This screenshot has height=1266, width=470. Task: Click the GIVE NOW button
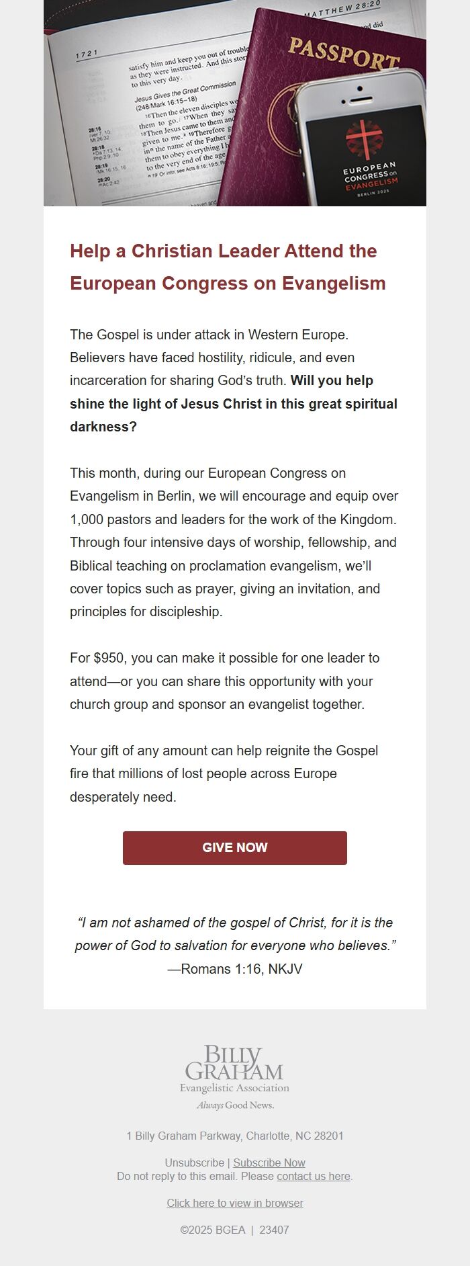click(x=234, y=847)
